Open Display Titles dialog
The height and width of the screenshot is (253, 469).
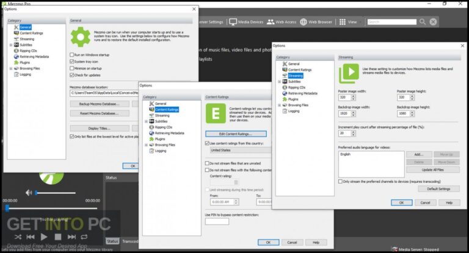[x=100, y=129]
